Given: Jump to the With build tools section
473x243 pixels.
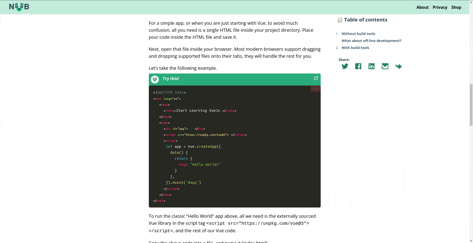Looking at the screenshot, I should tap(355, 47).
